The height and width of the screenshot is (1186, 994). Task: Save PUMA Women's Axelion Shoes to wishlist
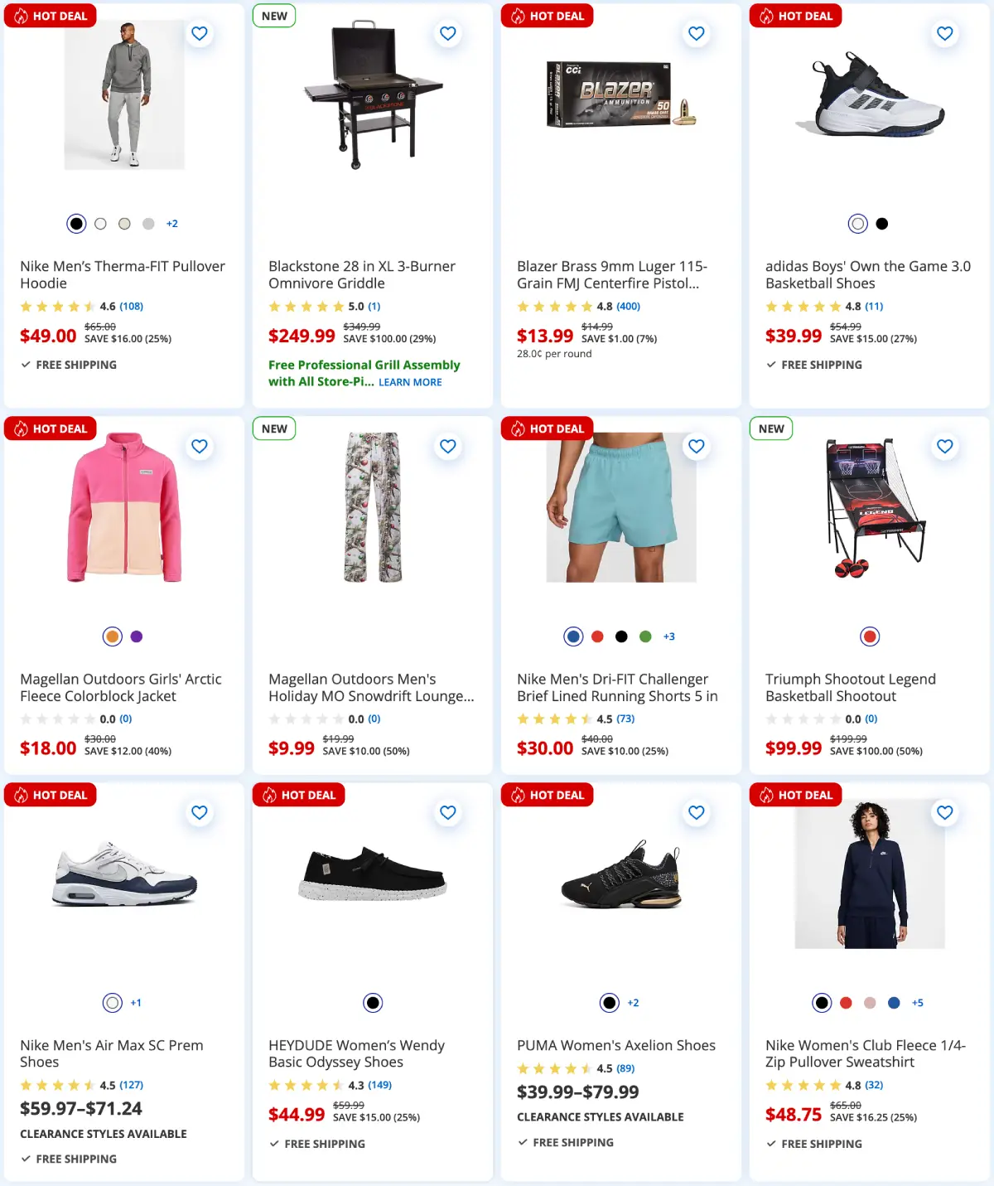coord(697,813)
